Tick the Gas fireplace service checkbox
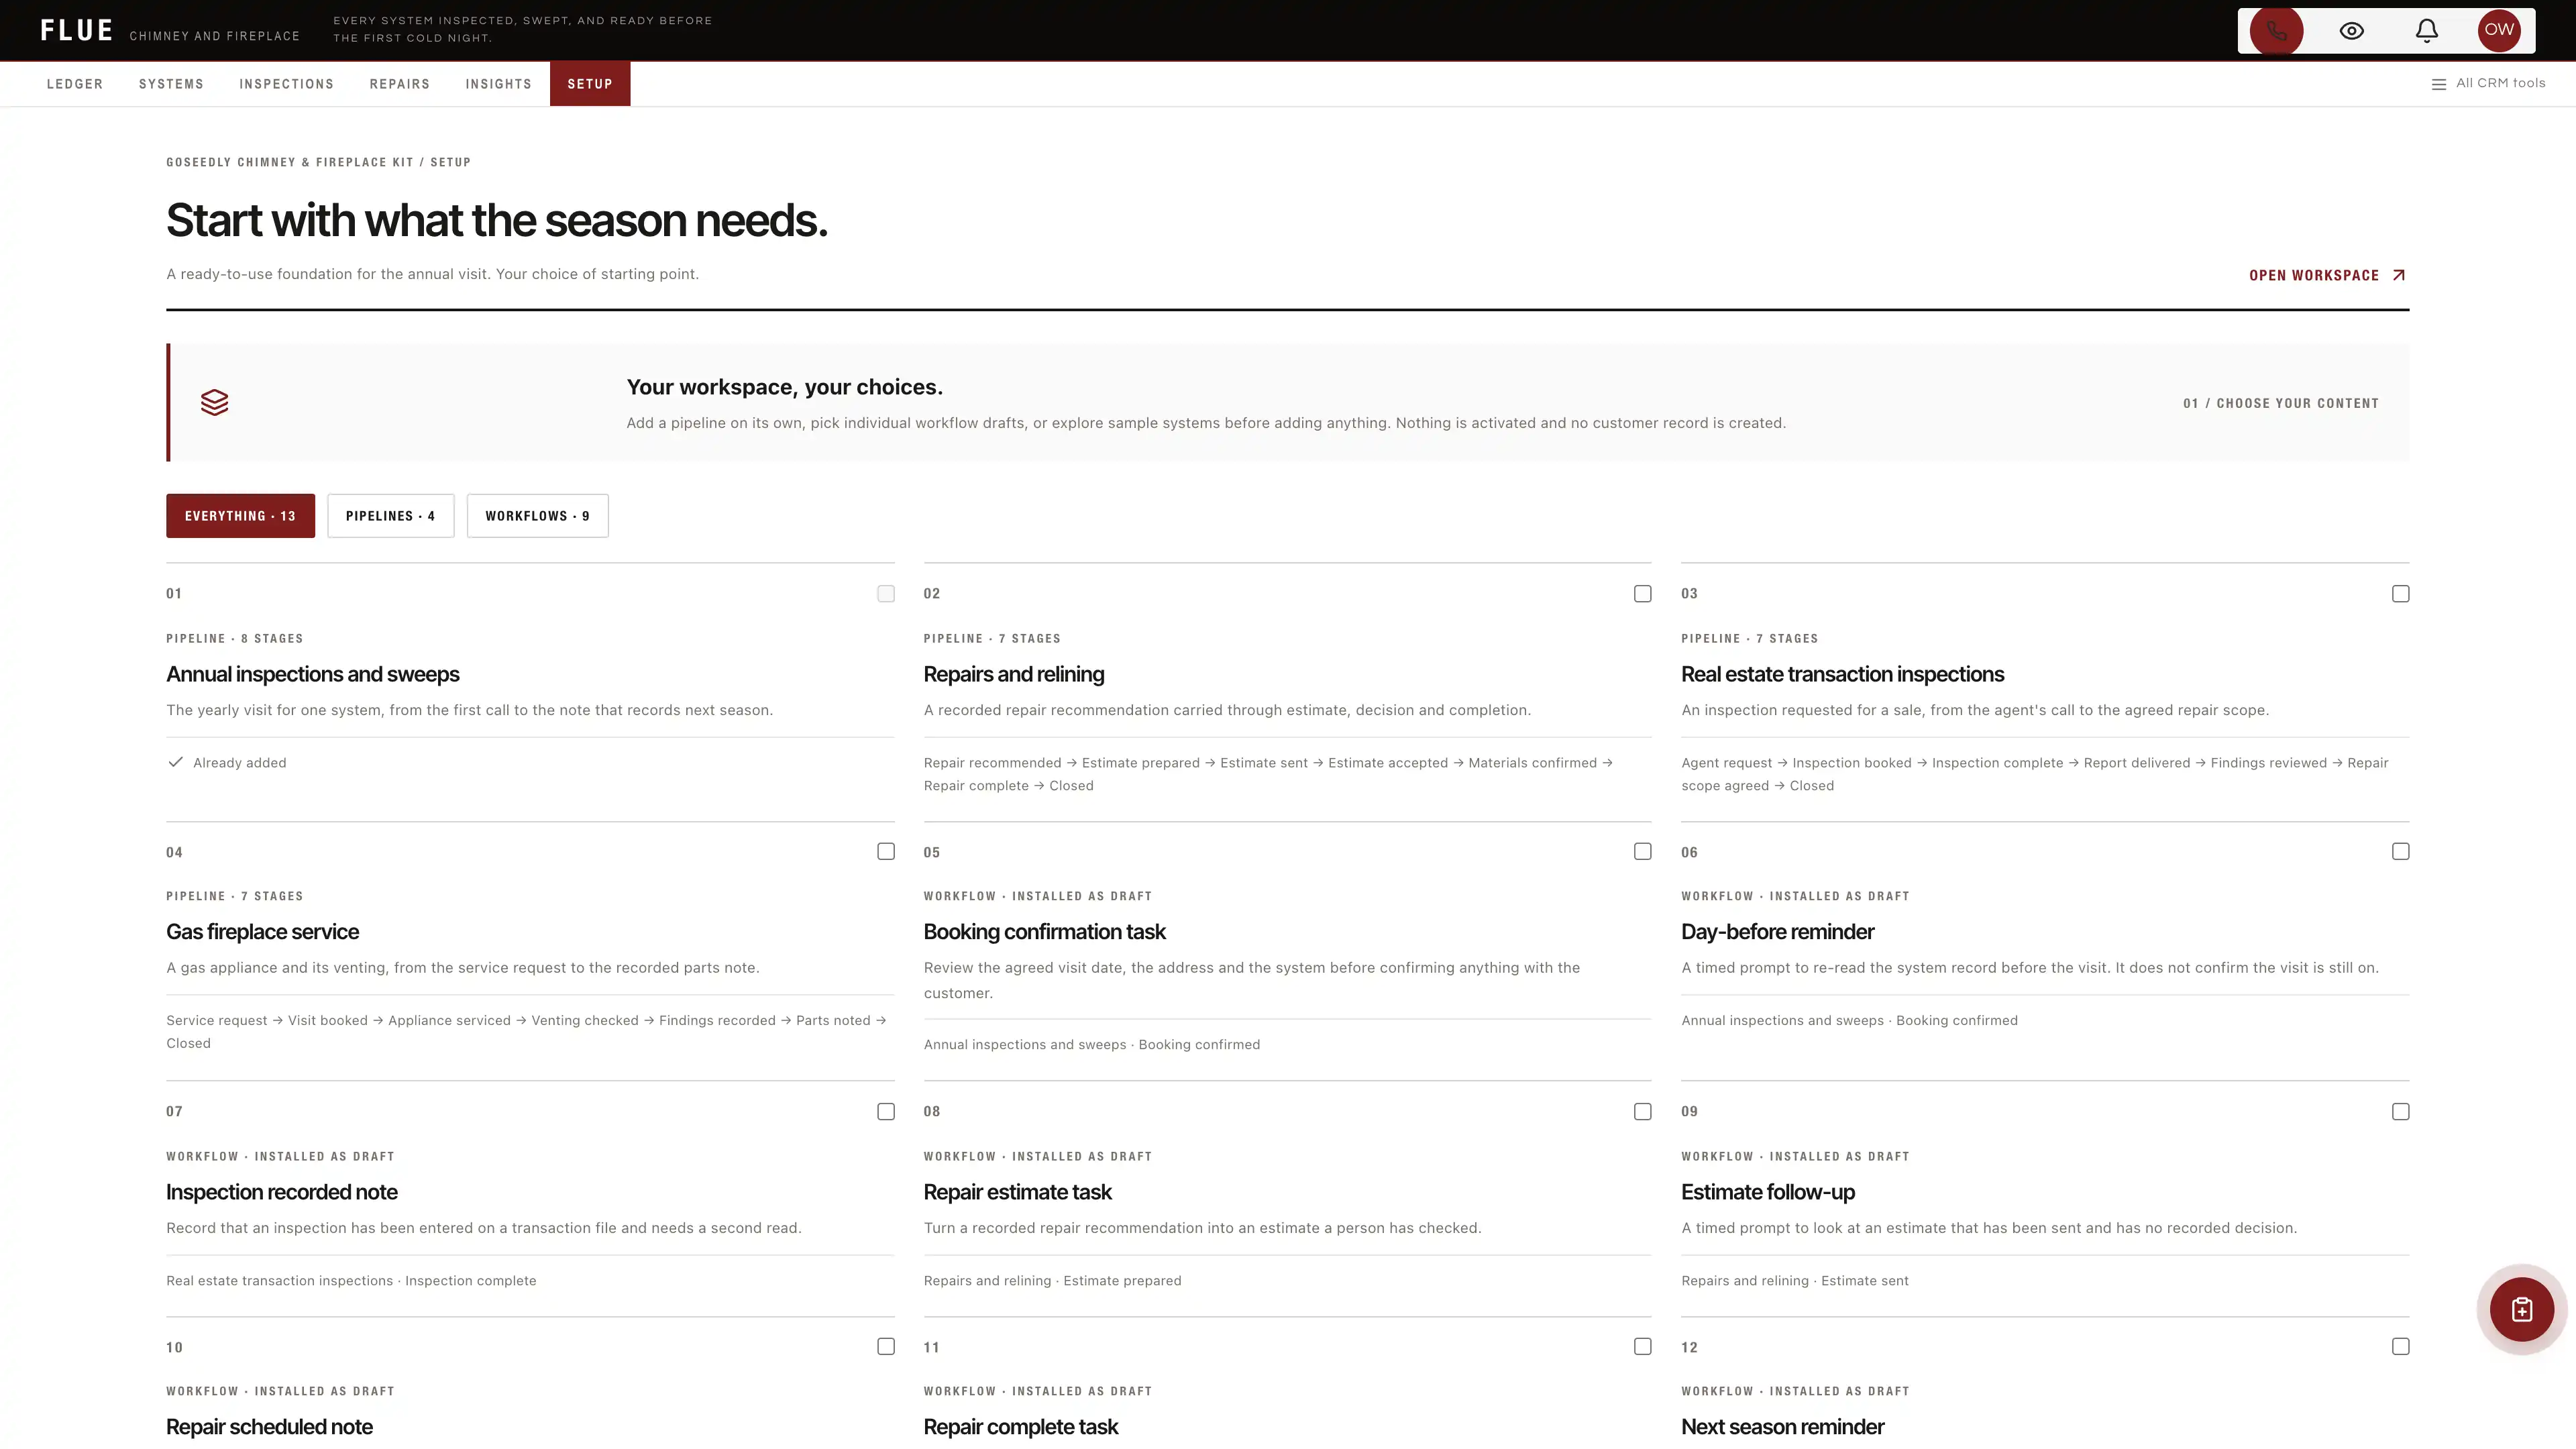2576x1449 pixels. coord(886,851)
